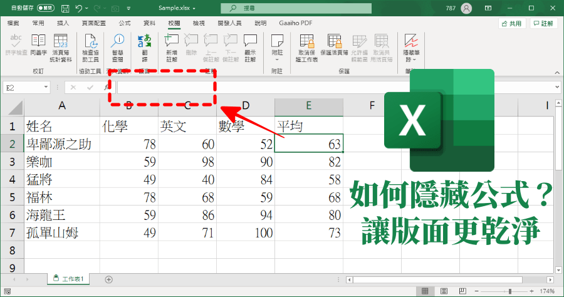Click the select-all corner triangle
564x297 pixels.
pos(15,107)
